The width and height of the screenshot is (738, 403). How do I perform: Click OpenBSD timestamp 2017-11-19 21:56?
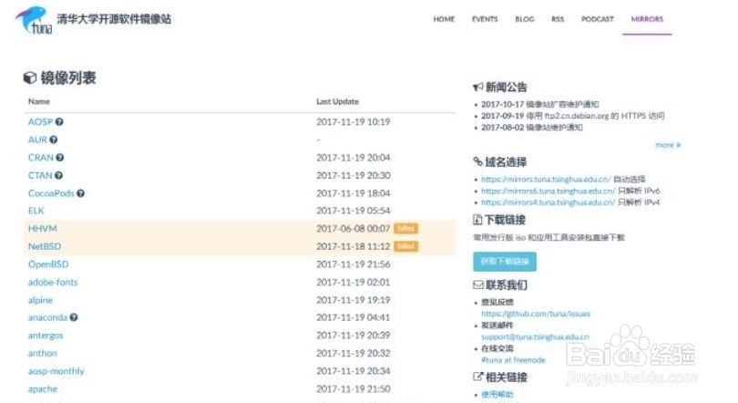[353, 264]
